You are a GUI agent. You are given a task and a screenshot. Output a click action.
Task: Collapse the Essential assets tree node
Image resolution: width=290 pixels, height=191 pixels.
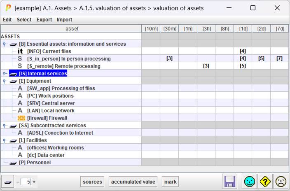click(x=4, y=44)
